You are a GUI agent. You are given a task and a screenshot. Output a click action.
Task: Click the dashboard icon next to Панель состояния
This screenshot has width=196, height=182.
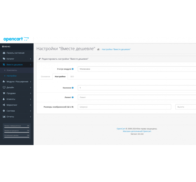point(4,53)
